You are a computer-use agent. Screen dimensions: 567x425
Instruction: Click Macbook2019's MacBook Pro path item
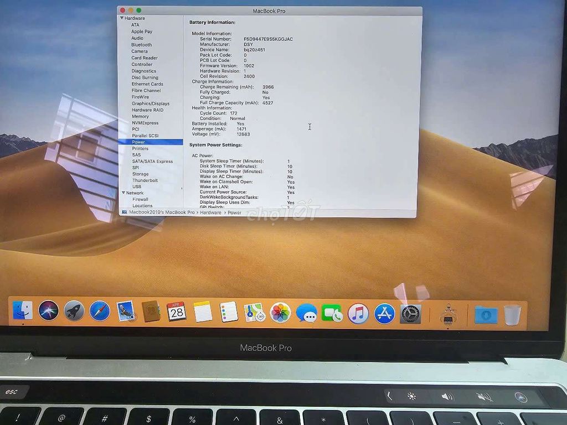(x=162, y=212)
